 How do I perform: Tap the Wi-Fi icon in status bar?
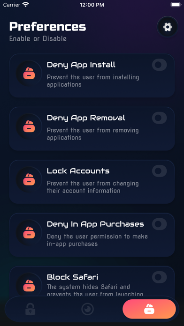coord(26,5)
